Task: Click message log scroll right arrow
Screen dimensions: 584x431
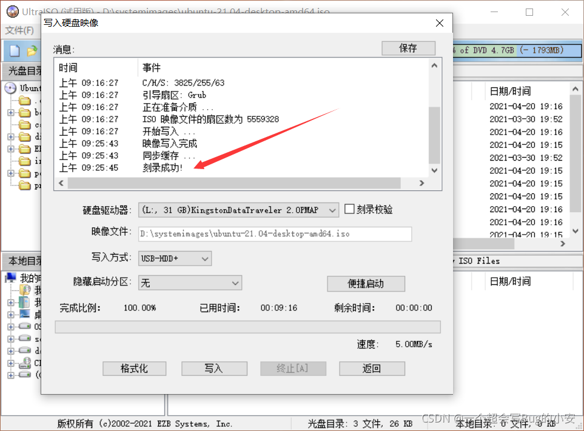Action: pos(421,182)
